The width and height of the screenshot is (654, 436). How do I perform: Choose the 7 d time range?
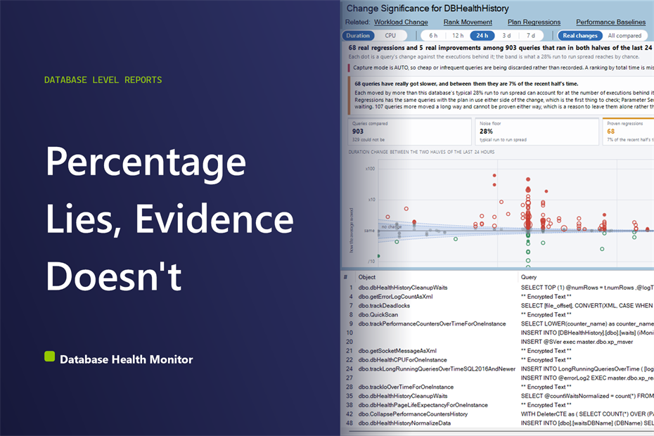click(530, 35)
